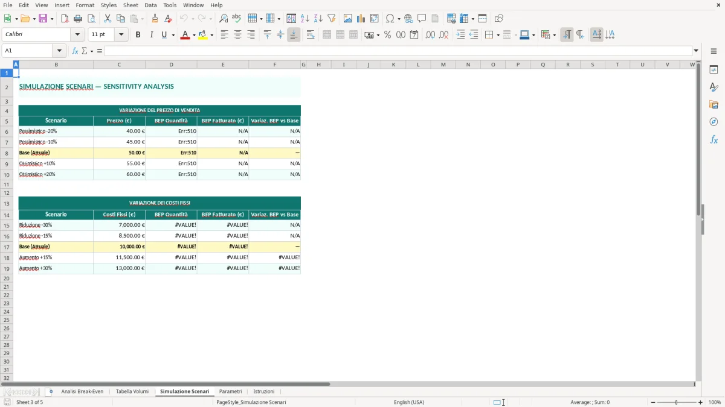Open the Sheet menu
This screenshot has height=407, width=725.
pos(130,5)
